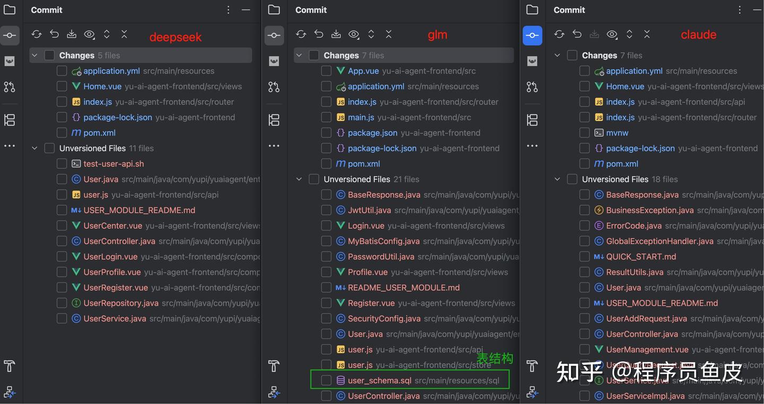The image size is (764, 404).
Task: Shelve changes using deepseek panel tray icon
Action: [x=72, y=35]
